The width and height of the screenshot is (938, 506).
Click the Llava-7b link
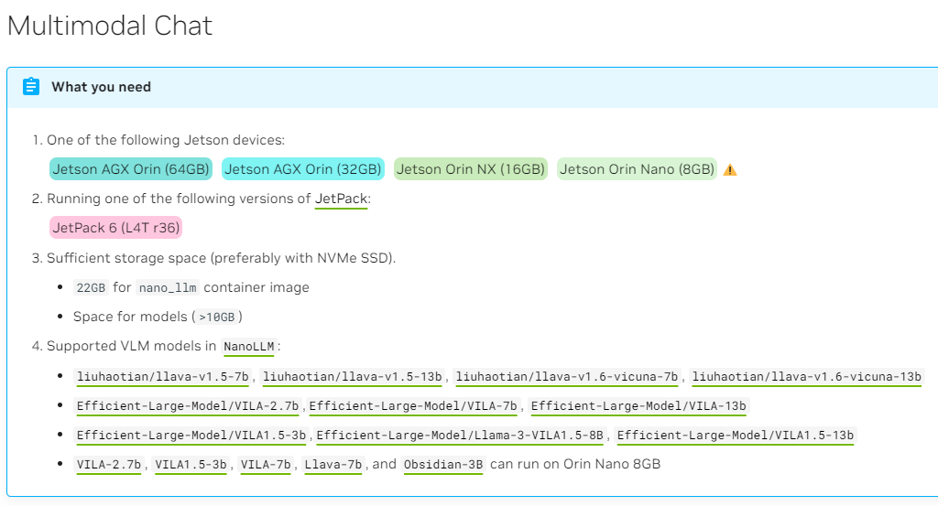point(333,465)
